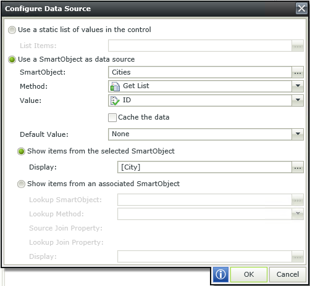
Task: Click the 'Source Join Property:' label
Action: (65, 228)
